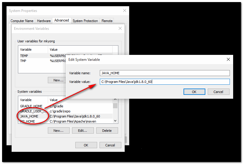Select the JAVA_HOME system variable

[x=65, y=116]
